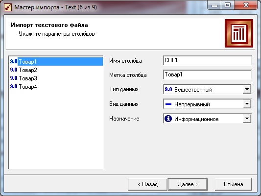This screenshot has height=196, width=261.
Task: Open the Назначение dropdown arrow
Action: [x=247, y=119]
